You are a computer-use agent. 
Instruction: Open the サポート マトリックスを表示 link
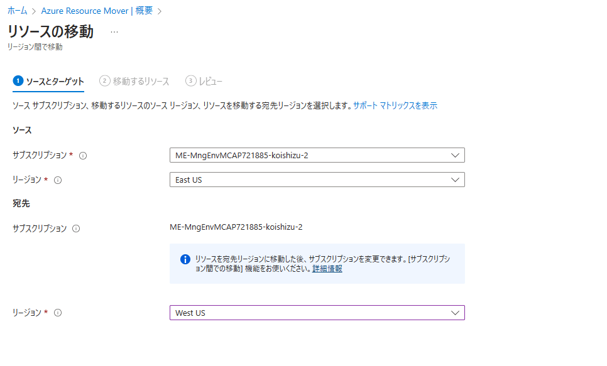pos(395,105)
